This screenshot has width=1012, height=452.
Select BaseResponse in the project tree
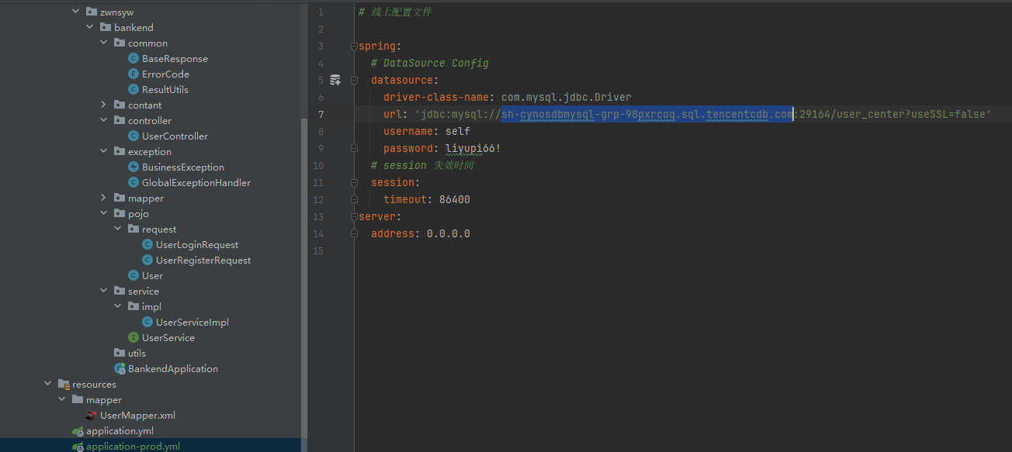coord(175,58)
